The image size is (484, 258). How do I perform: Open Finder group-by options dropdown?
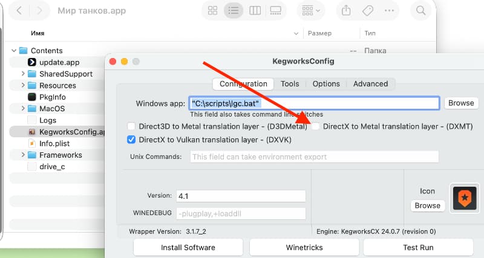311,11
